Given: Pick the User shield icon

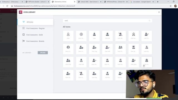Looking at the screenshot, I should [x=68, y=75].
